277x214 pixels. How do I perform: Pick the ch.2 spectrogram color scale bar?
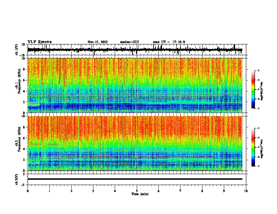[253, 147]
